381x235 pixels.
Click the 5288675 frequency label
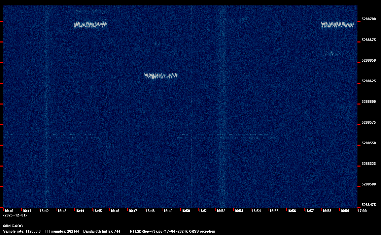click(369, 40)
